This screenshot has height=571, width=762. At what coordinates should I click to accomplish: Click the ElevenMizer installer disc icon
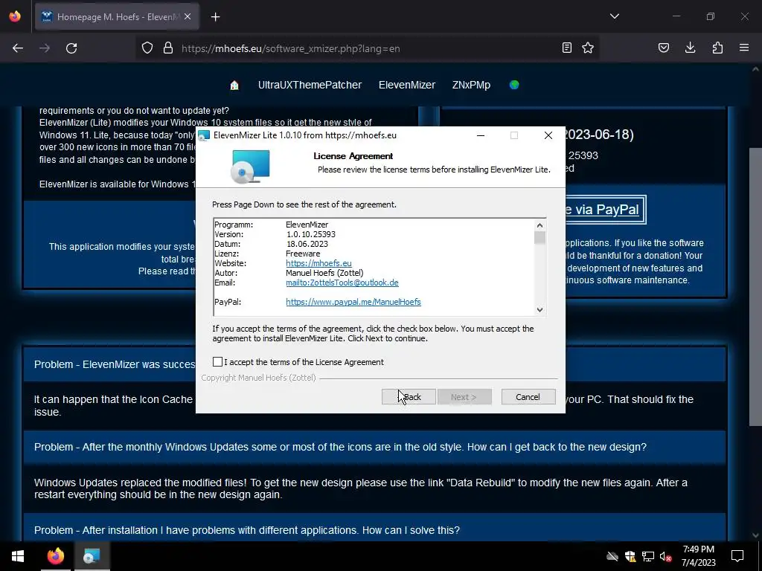click(x=250, y=167)
